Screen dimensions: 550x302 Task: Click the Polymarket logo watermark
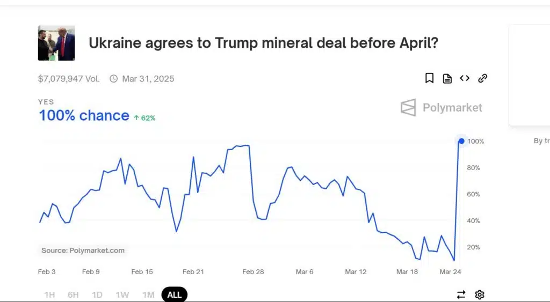[442, 107]
